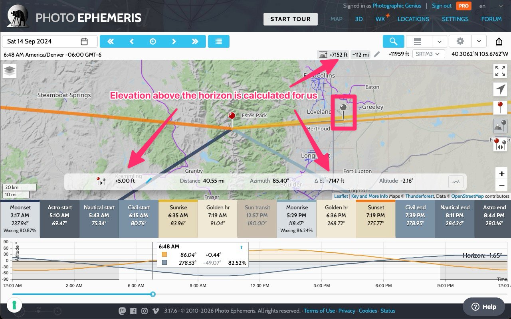Open the WX weather tab
This screenshot has width=511, height=319.
click(x=380, y=19)
